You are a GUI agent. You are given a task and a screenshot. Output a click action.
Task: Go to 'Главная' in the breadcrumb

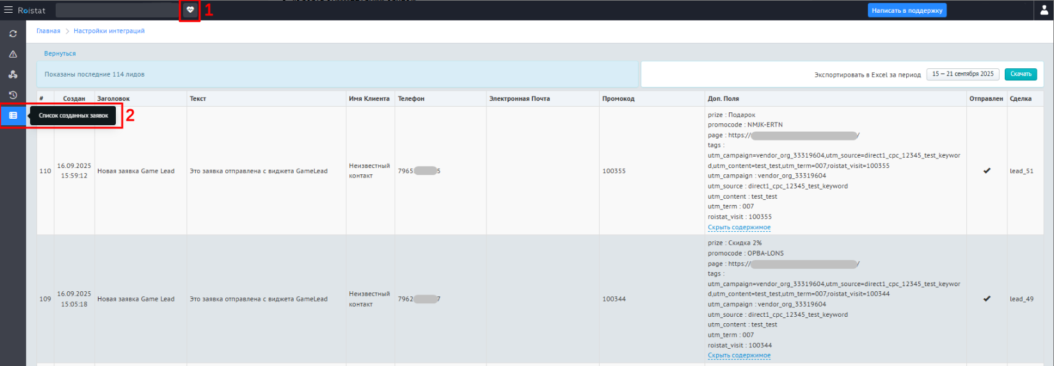(x=48, y=31)
